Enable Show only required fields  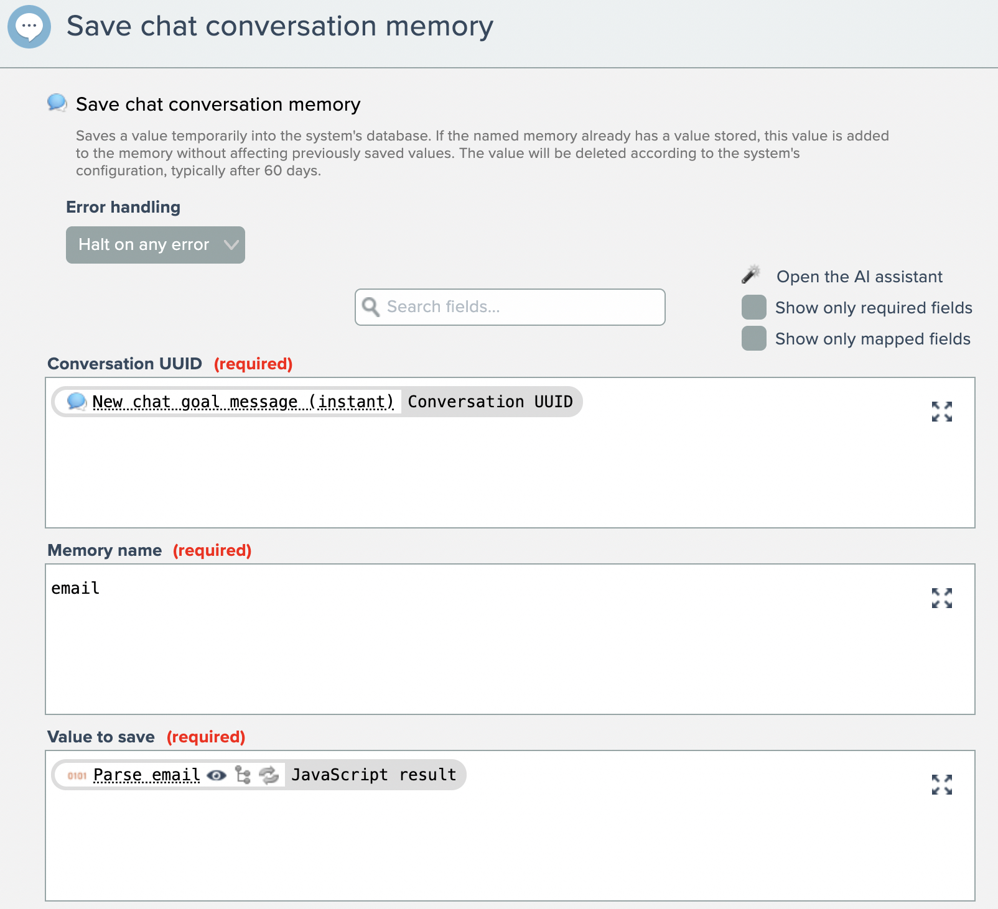754,308
